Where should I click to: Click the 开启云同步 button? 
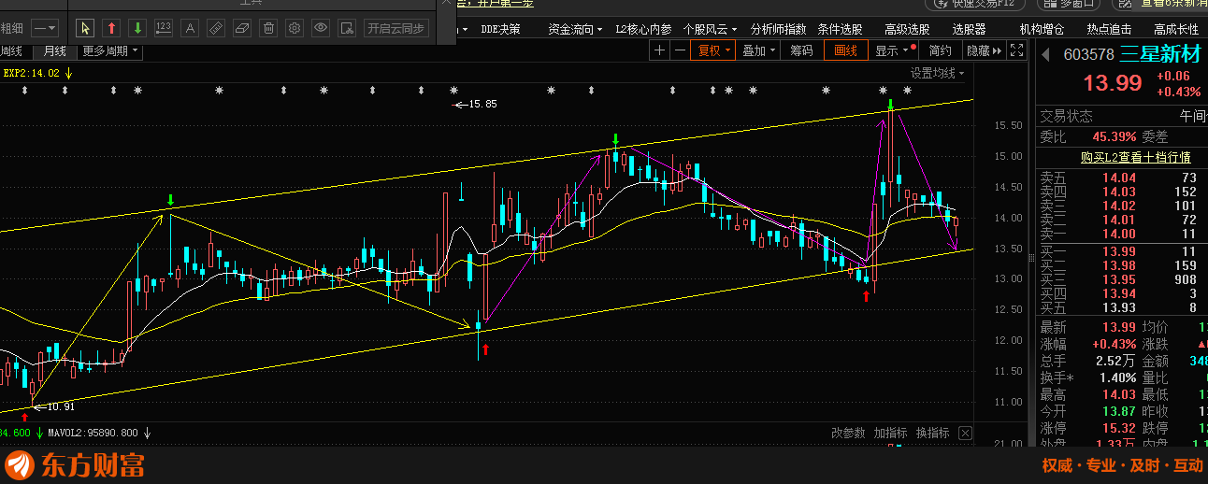point(396,28)
